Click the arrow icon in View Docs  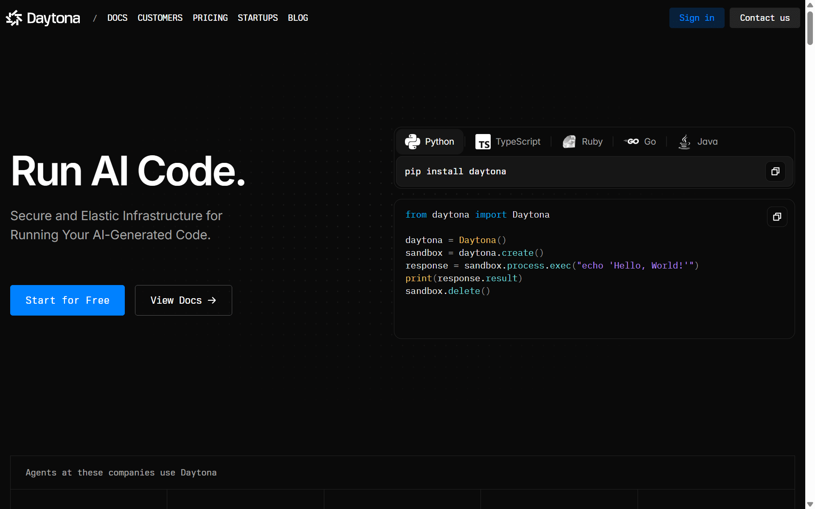click(x=212, y=300)
